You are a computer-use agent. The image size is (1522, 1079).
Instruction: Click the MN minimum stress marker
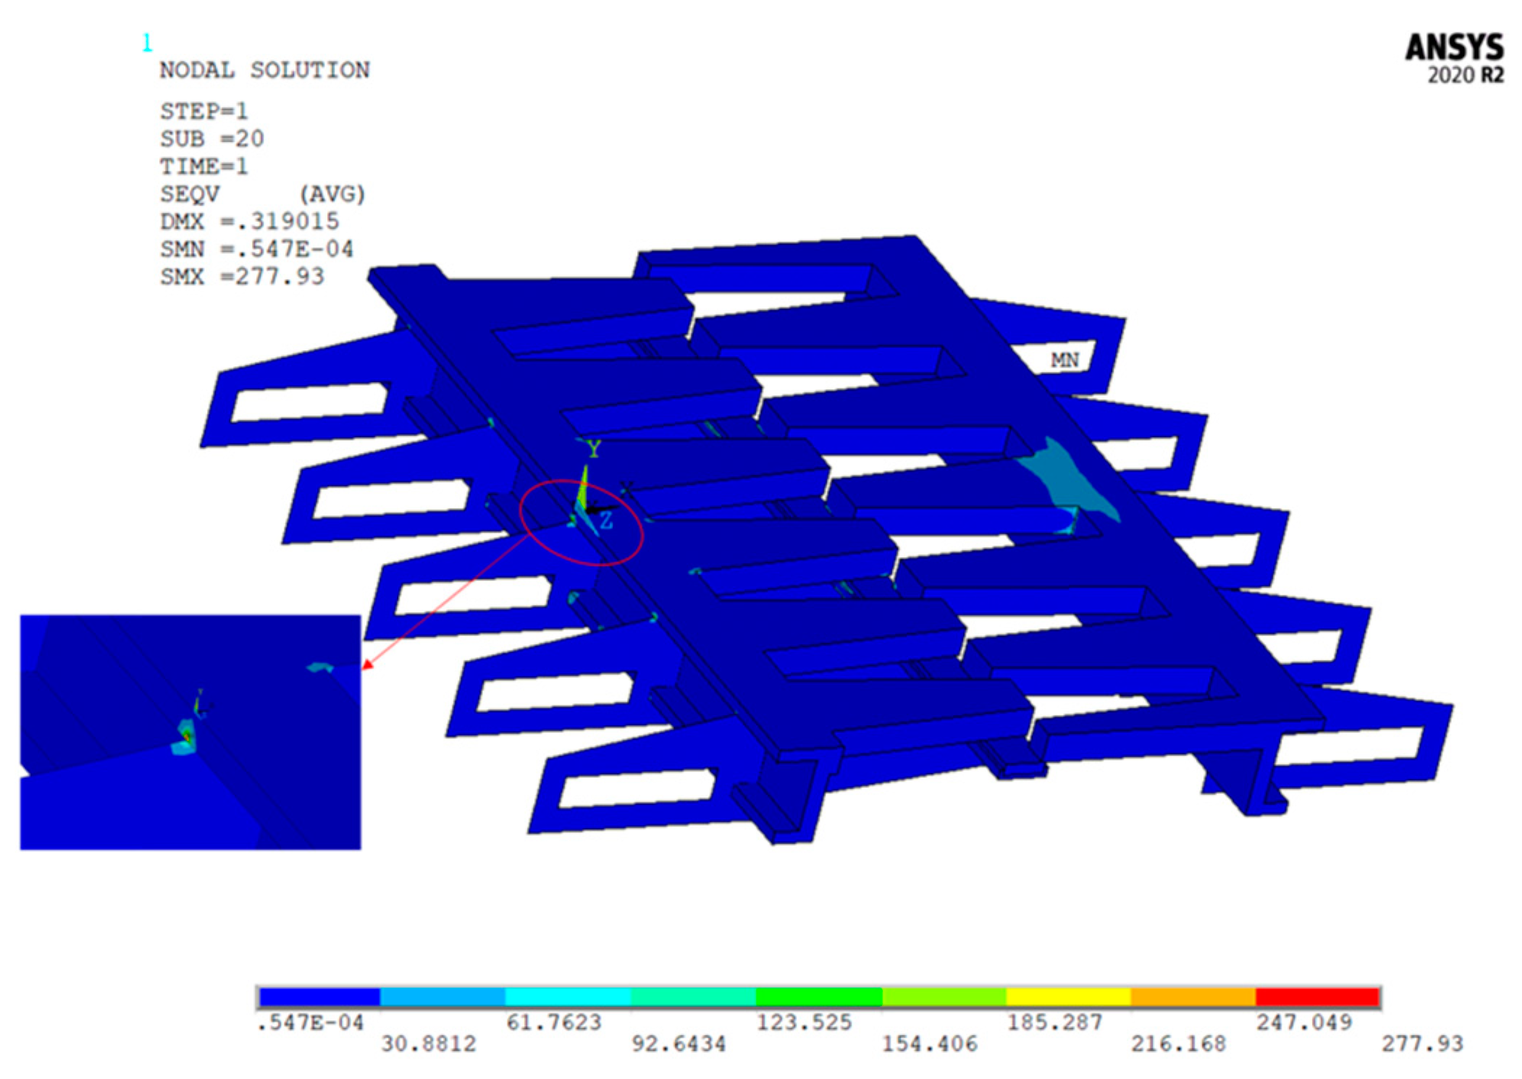click(x=1064, y=360)
